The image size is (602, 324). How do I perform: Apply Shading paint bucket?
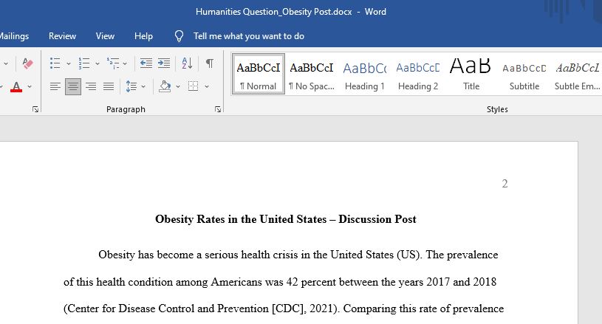click(165, 86)
